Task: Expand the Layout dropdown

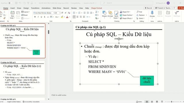Action: [26, 12]
